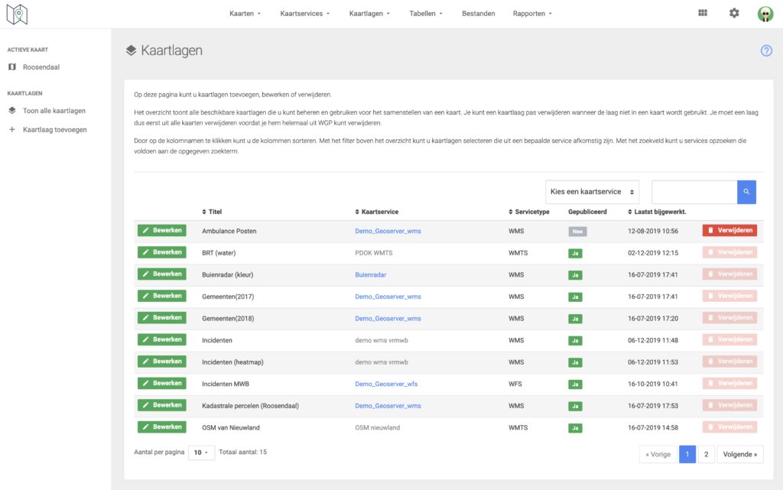
Task: Click the layers icon beside Toon alle kaartlagen
Action: [x=12, y=111]
